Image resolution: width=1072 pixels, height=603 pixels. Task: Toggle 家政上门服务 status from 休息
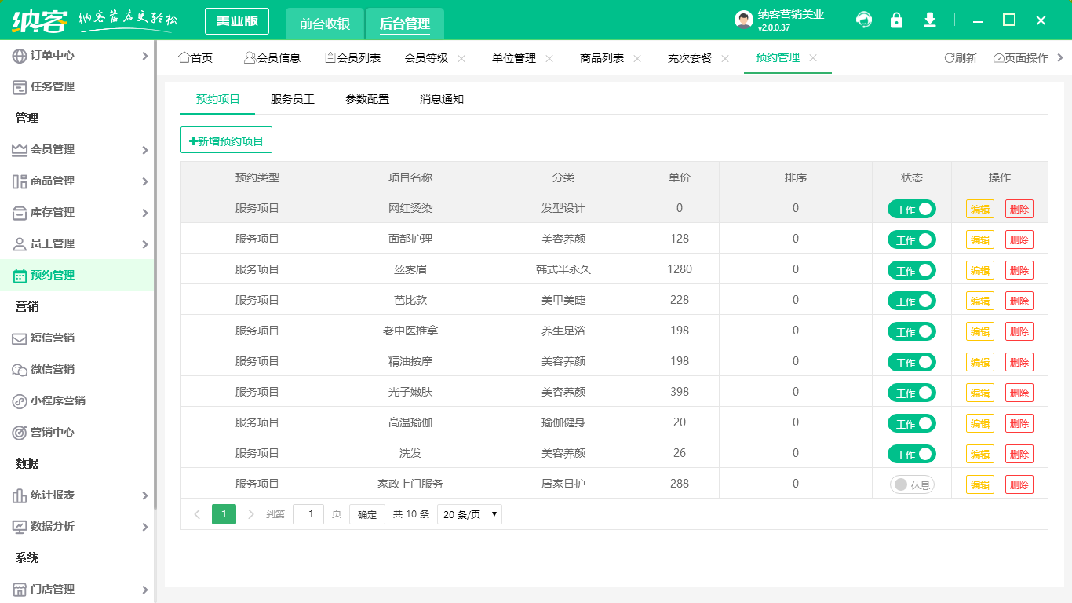click(911, 484)
